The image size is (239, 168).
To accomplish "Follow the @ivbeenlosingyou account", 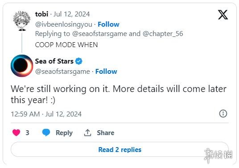I will coord(108,24).
